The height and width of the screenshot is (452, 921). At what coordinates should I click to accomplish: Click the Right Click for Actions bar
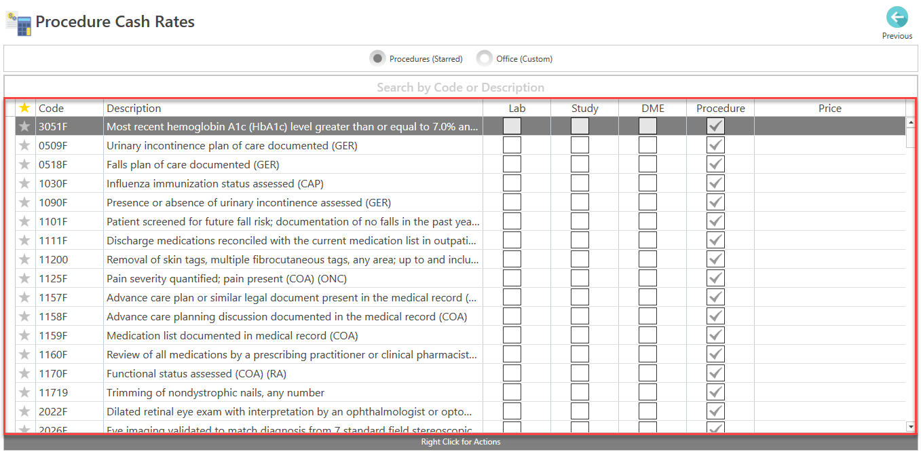460,442
